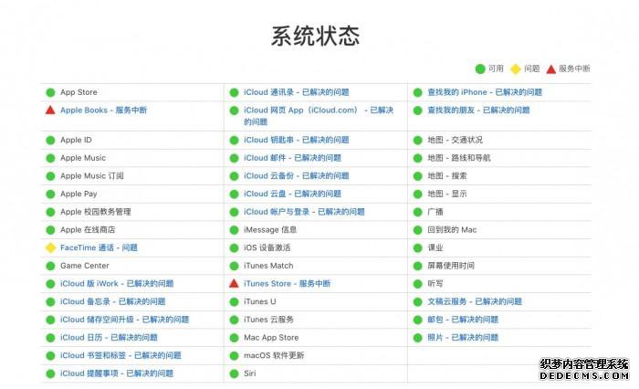Click the green status dot beside Siri
The image size is (639, 389).
pos(234,373)
